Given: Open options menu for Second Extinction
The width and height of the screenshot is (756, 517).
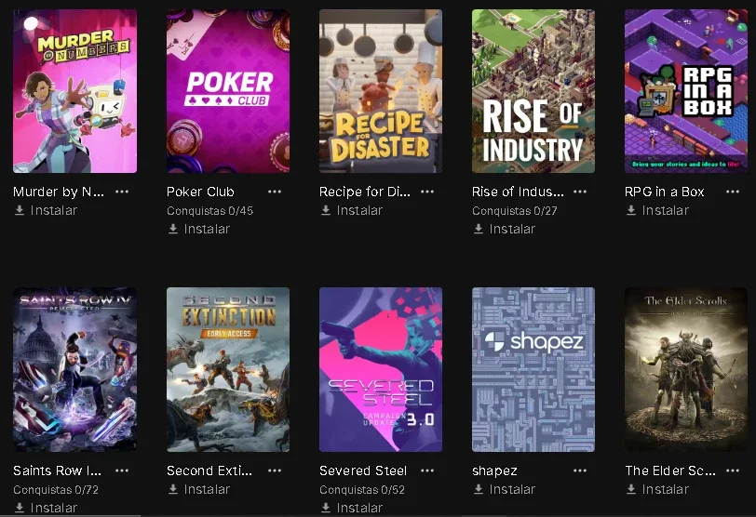Looking at the screenshot, I should (x=275, y=471).
